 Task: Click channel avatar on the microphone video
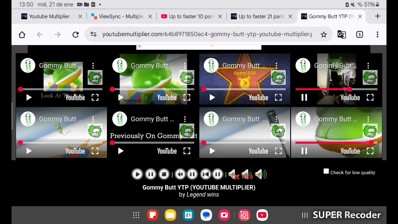click(211, 119)
